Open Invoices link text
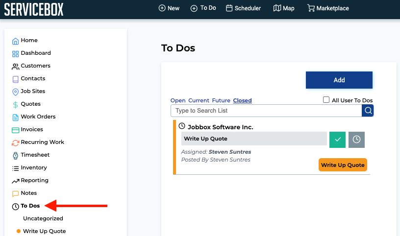 point(32,129)
